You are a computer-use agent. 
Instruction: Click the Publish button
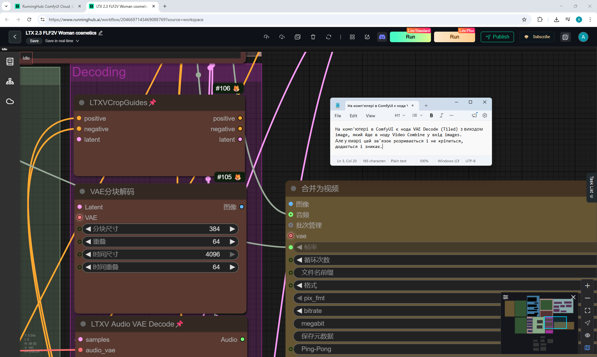497,37
